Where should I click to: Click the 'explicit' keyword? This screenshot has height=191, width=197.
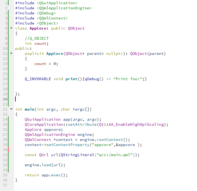point(34,54)
